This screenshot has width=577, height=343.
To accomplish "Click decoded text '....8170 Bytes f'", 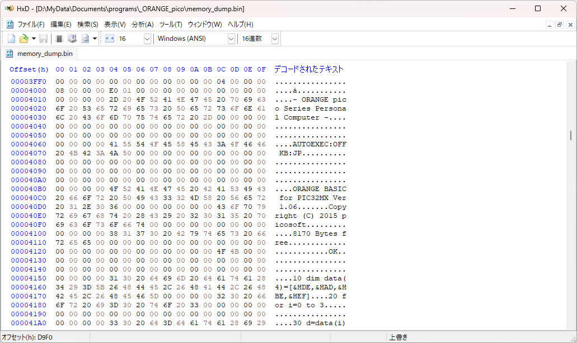I will (x=311, y=234).
